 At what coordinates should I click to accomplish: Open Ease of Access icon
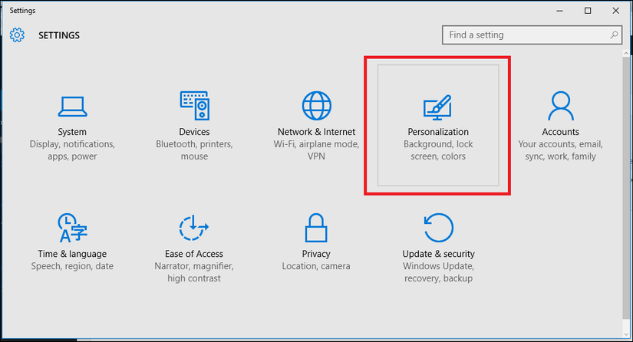point(194,227)
